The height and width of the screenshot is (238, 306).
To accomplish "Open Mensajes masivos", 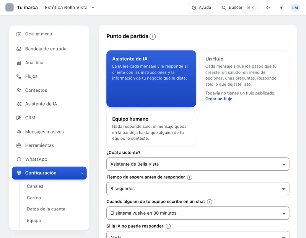I will tap(49, 132).
